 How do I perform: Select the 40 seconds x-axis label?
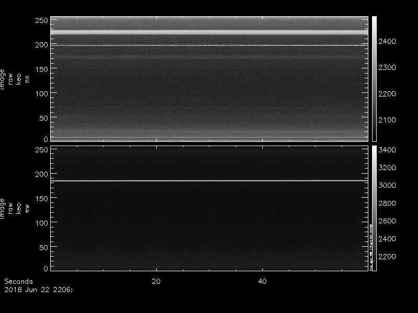[x=262, y=281]
